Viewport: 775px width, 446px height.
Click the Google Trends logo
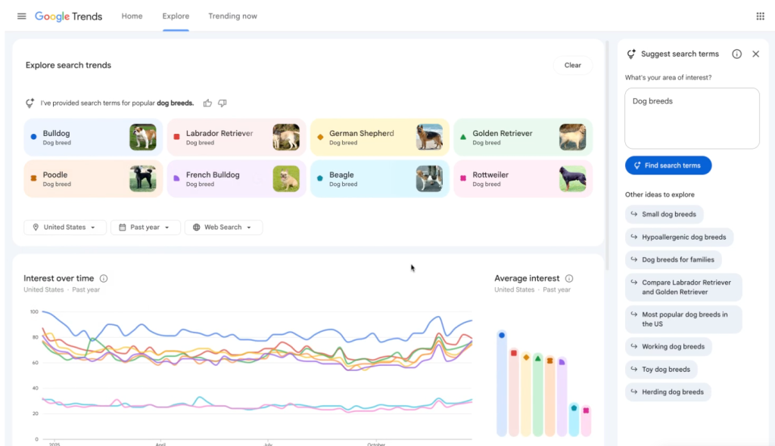(x=68, y=17)
